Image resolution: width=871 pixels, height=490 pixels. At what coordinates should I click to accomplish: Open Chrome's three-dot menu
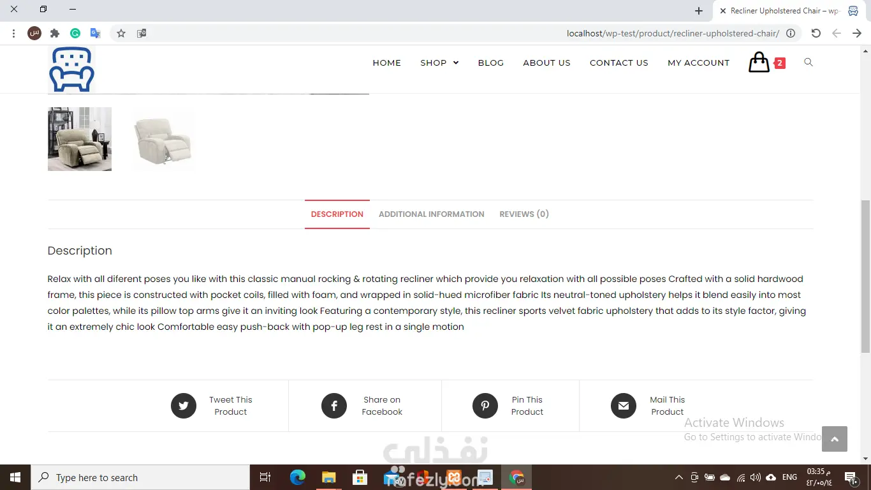13,33
